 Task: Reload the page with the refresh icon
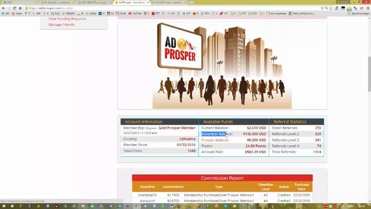14,8
